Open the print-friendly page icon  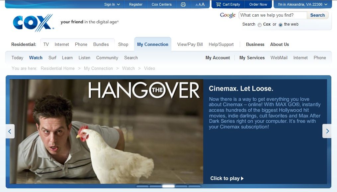click(x=183, y=4)
